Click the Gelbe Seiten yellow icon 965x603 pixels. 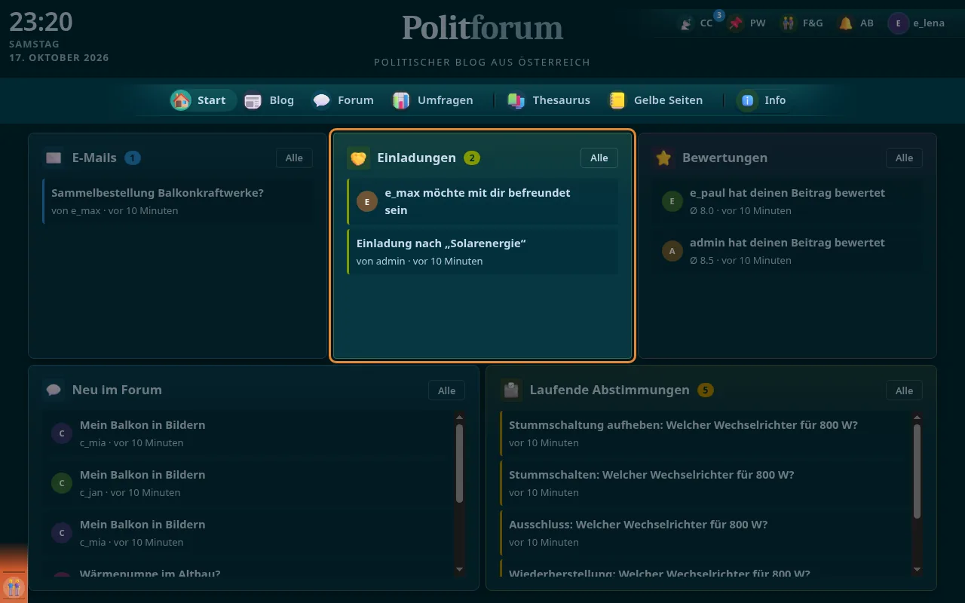(617, 100)
